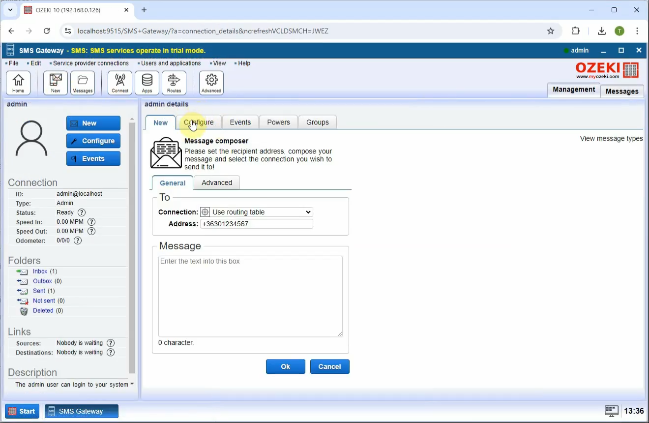Switch to the Powers tab
The image size is (649, 423).
pos(278,122)
